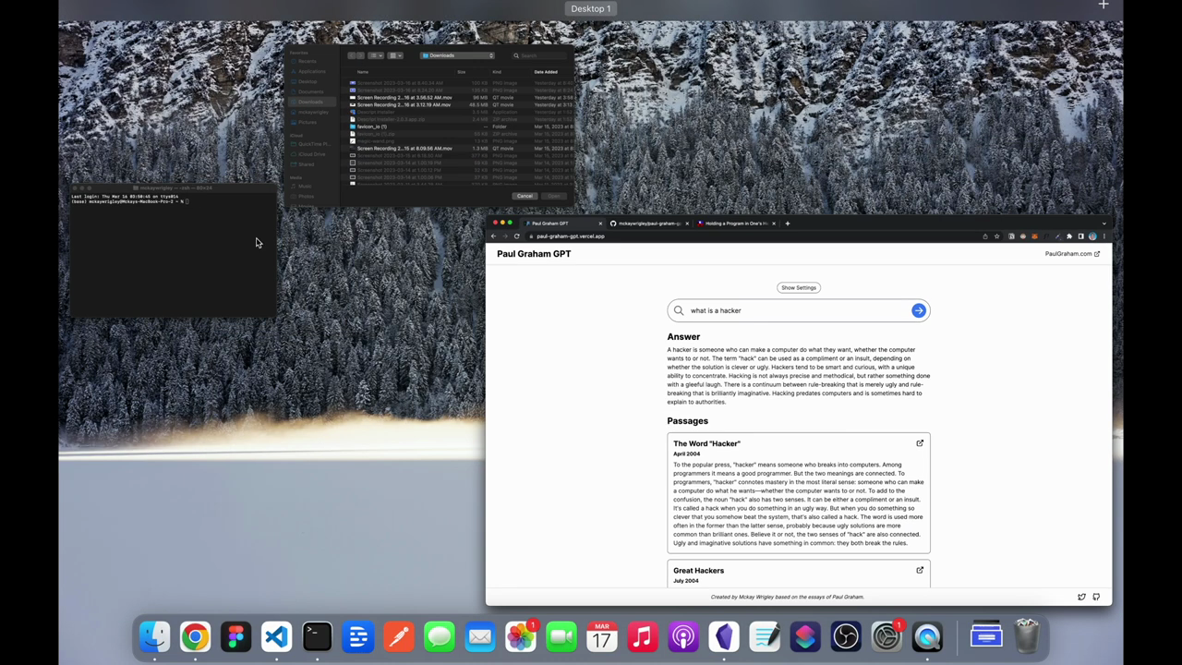The height and width of the screenshot is (665, 1182).
Task: Open the Downloads location dropdown in file dialog
Action: coord(458,55)
